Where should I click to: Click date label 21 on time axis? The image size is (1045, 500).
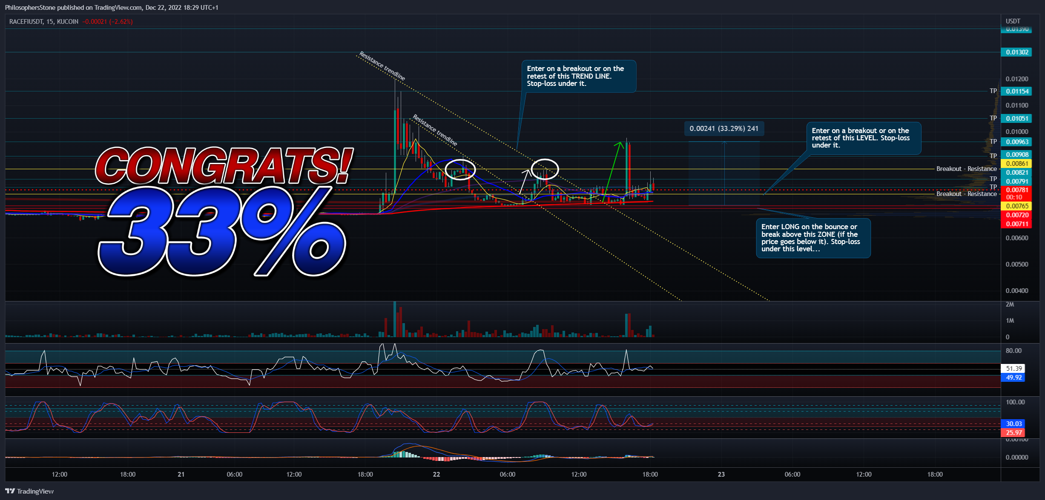coord(181,474)
